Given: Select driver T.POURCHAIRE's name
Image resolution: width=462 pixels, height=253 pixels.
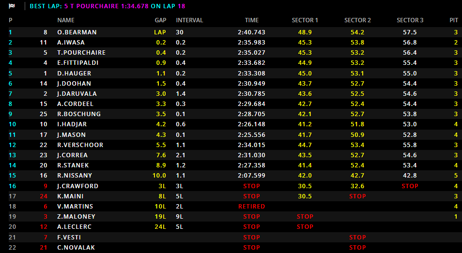Looking at the screenshot, I should tap(81, 53).
